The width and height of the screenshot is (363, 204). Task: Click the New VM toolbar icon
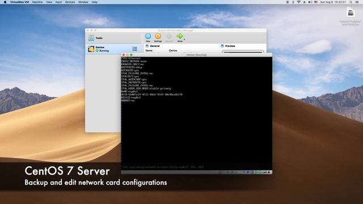click(x=148, y=36)
